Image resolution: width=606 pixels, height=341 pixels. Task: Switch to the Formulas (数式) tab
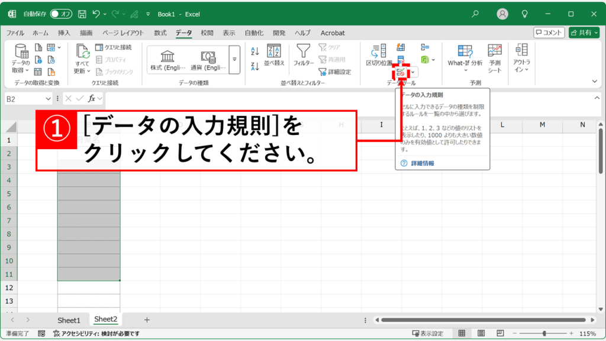click(160, 33)
